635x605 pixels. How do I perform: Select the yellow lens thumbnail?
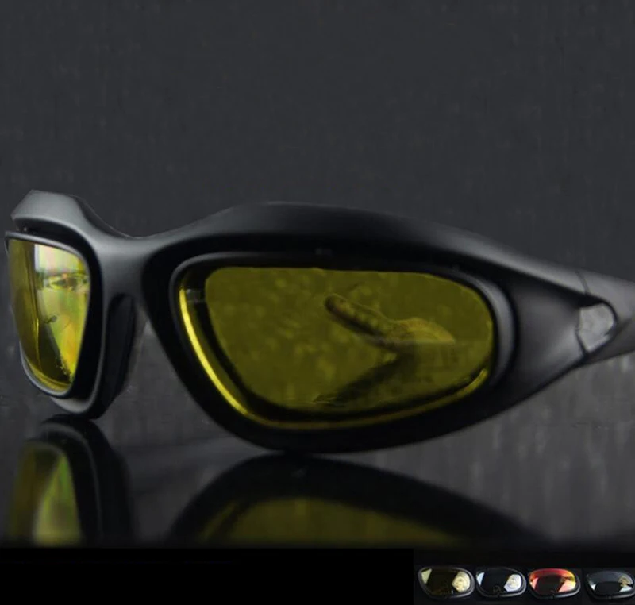445,581
